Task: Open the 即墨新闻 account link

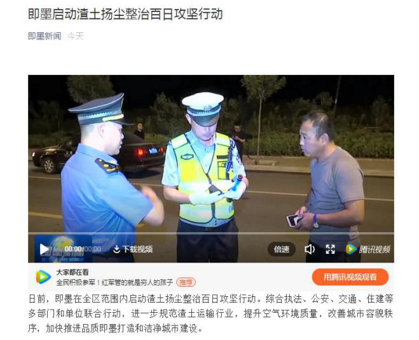Action: (x=45, y=36)
